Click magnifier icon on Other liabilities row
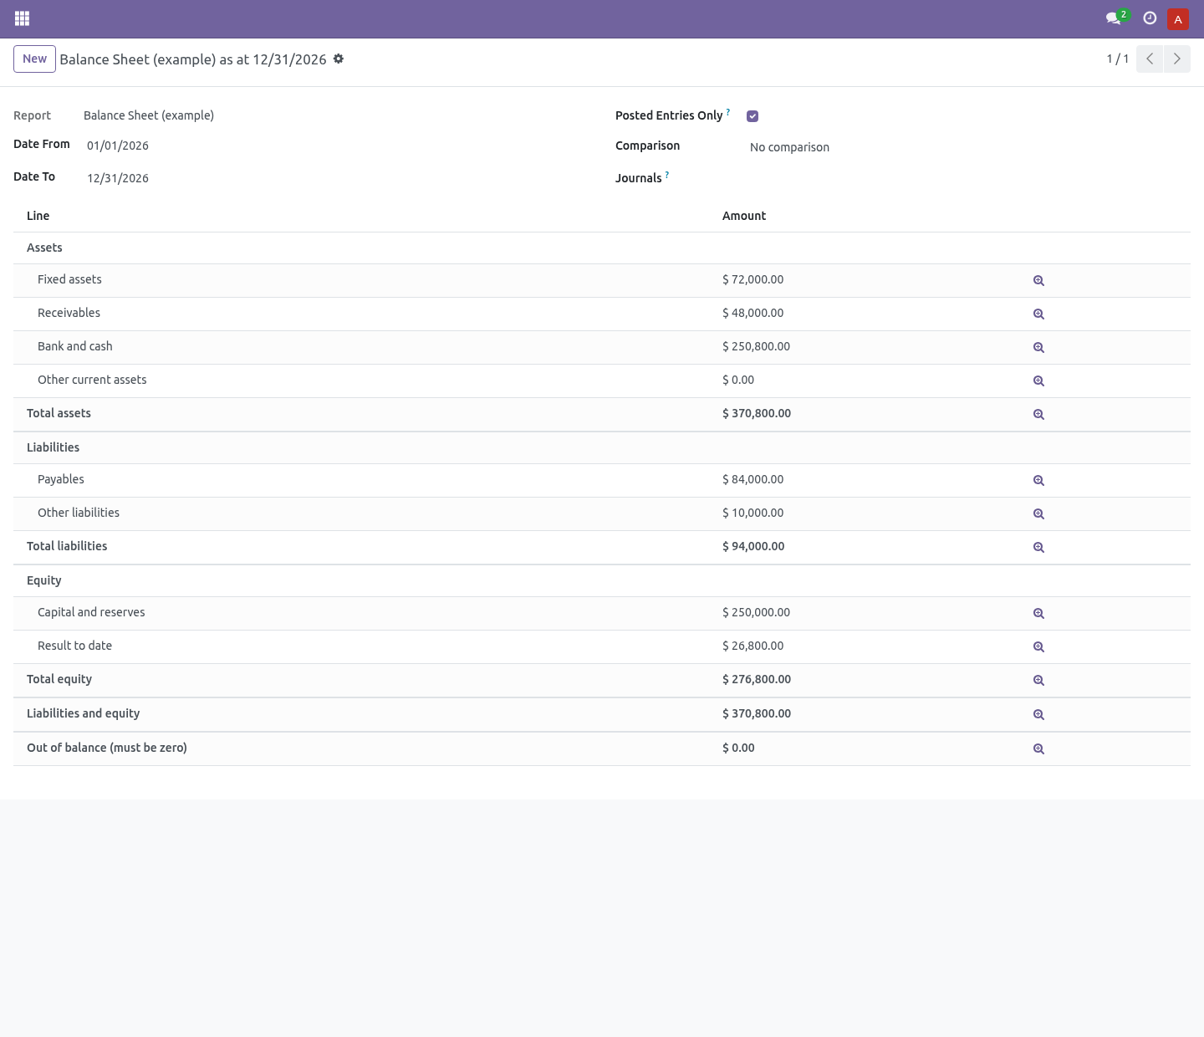This screenshot has width=1204, height=1037. [1038, 514]
